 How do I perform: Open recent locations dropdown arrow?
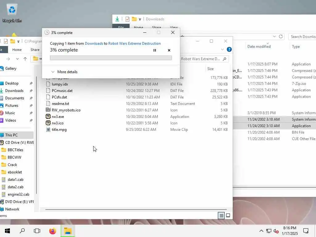click(17, 59)
